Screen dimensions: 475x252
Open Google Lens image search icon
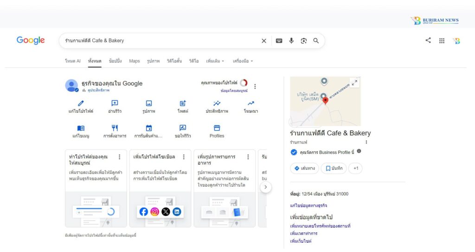pos(303,41)
